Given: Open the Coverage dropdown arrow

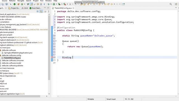Looking at the screenshot, I should coord(62,4).
